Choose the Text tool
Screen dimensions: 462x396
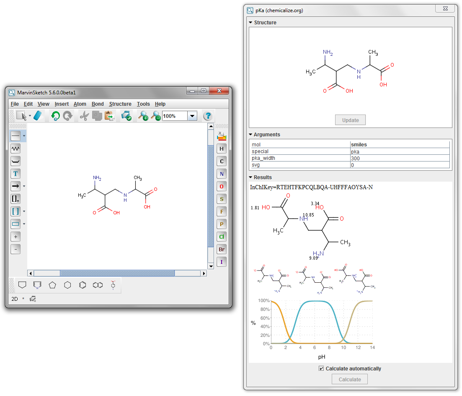(x=15, y=174)
